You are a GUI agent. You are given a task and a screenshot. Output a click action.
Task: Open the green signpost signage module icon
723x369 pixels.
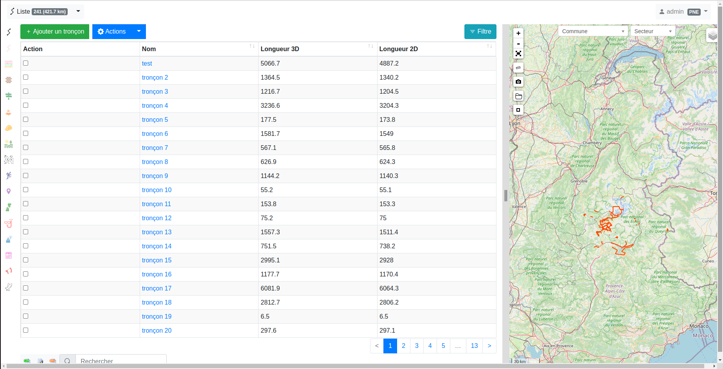[x=9, y=96]
